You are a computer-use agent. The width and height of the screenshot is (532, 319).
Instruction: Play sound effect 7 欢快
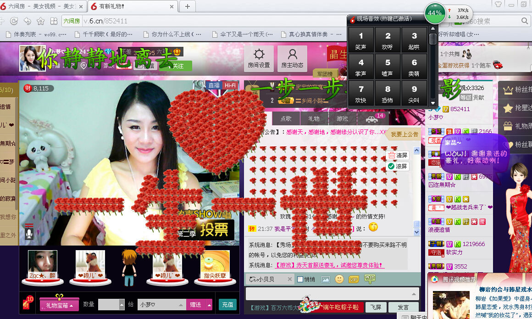[360, 93]
